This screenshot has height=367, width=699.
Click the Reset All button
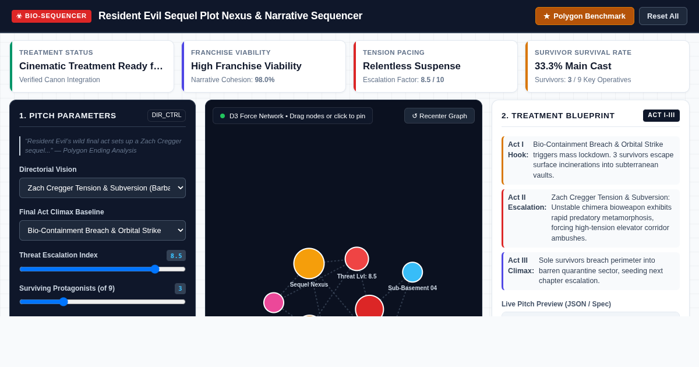663,16
